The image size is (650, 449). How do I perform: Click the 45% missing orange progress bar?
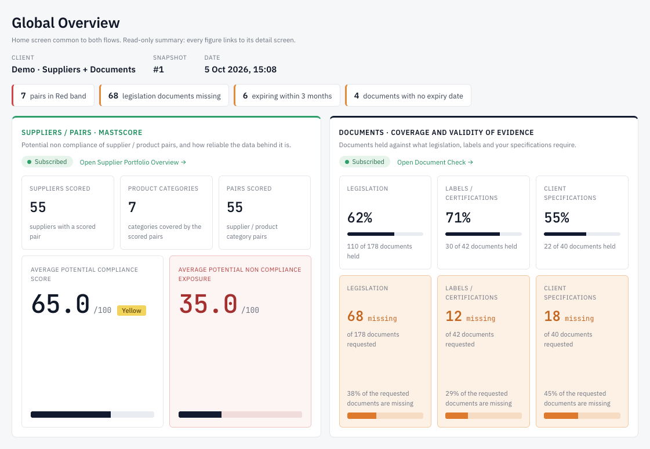[582, 416]
